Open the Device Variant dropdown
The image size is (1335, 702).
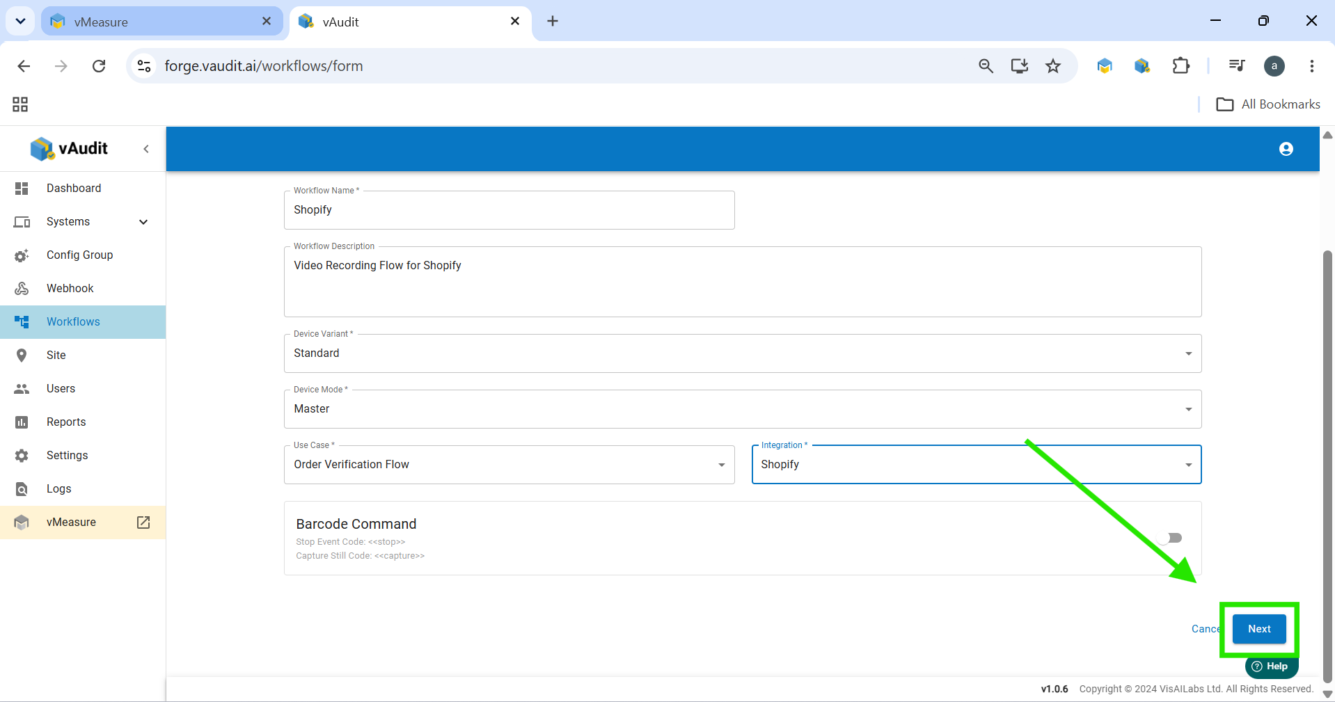pyautogui.click(x=743, y=353)
